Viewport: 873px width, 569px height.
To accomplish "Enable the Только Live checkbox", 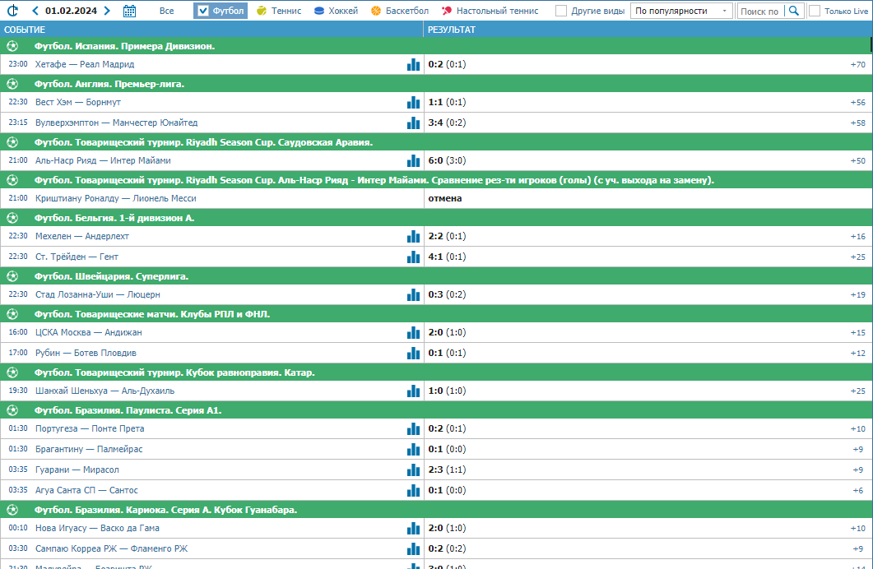I will [x=815, y=11].
